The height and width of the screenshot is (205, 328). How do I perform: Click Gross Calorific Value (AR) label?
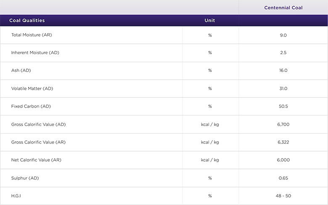(39, 142)
